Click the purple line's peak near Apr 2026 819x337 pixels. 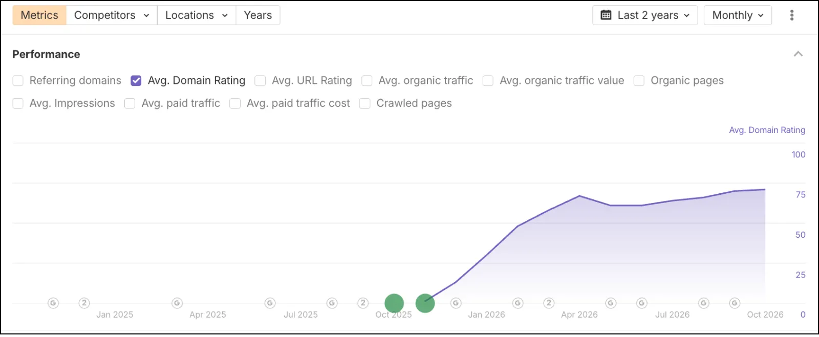pyautogui.click(x=579, y=196)
